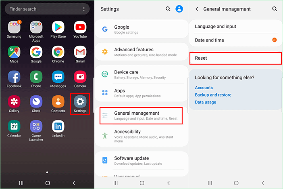Select the Reset option

pos(235,58)
